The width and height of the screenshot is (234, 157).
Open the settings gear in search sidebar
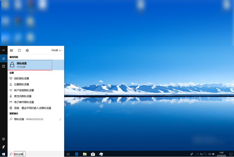pos(4,139)
